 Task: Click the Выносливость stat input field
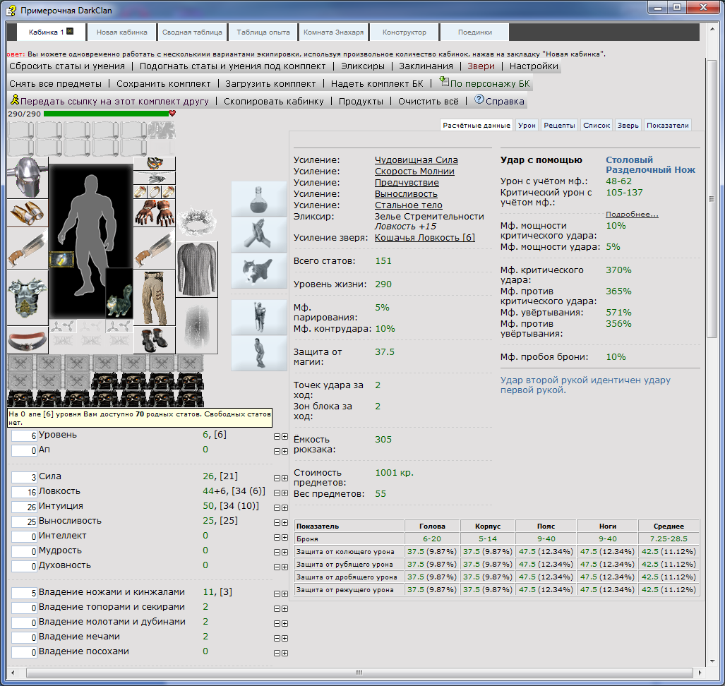[24, 522]
